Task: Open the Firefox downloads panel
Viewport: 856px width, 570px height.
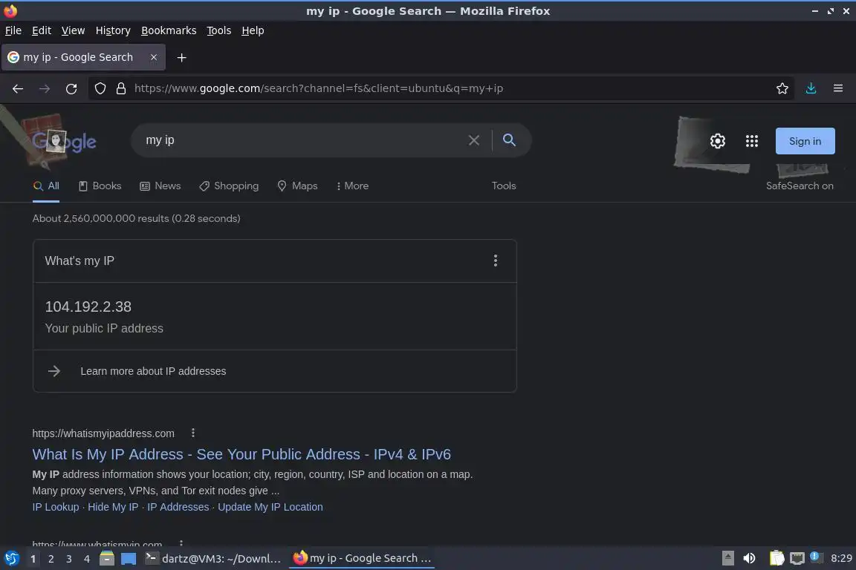Action: [x=811, y=88]
